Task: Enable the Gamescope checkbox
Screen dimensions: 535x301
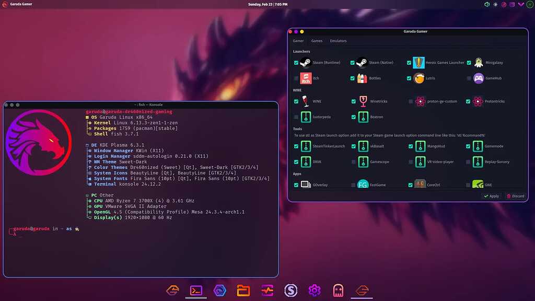Action: coord(353,163)
